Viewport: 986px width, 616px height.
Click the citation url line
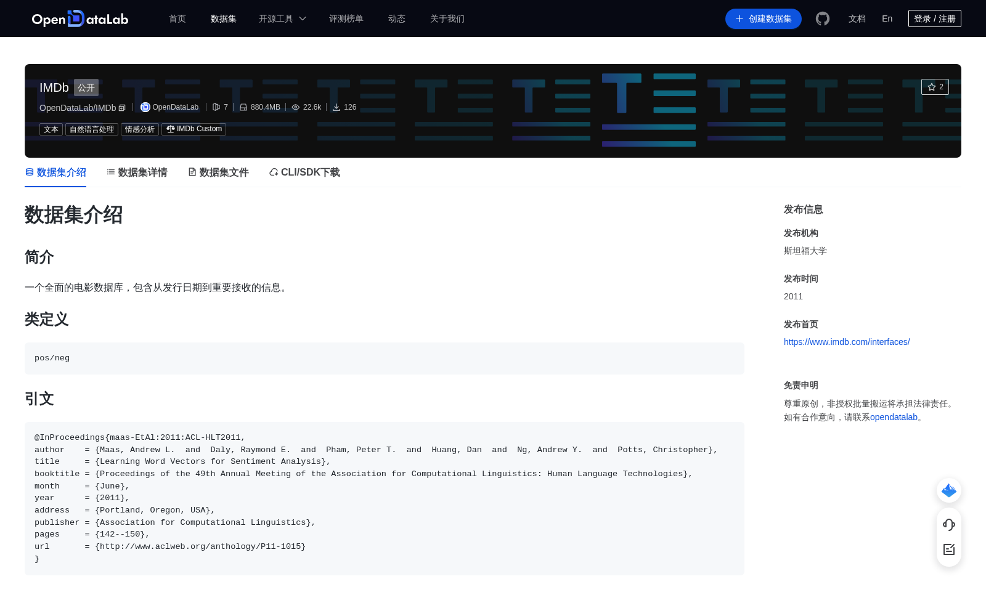point(170,546)
